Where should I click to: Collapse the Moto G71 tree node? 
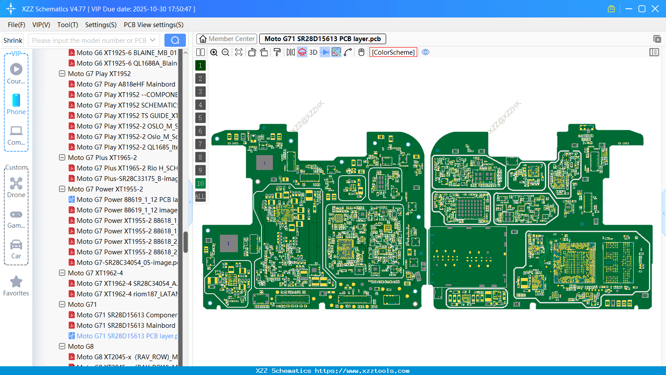[62, 304]
